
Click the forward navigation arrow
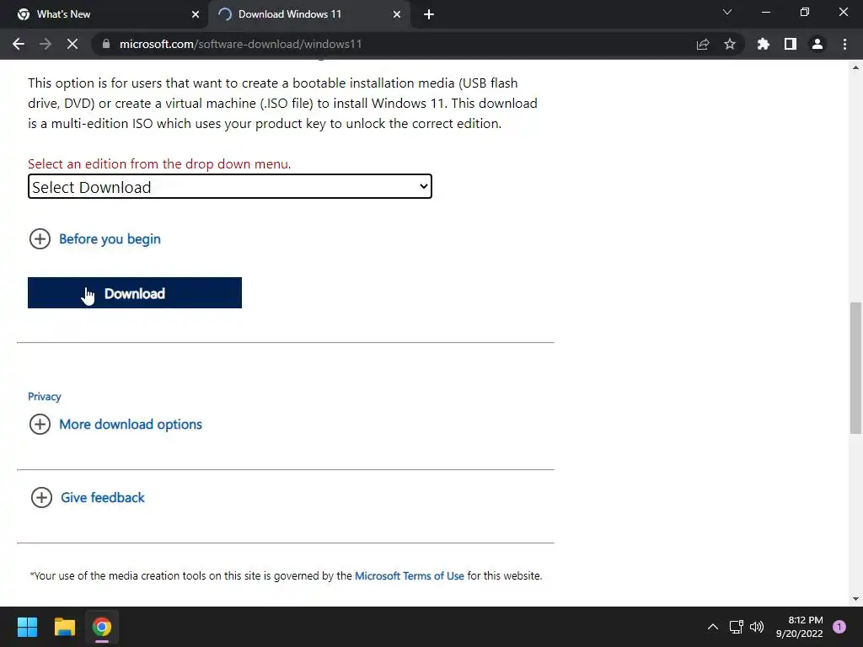46,44
